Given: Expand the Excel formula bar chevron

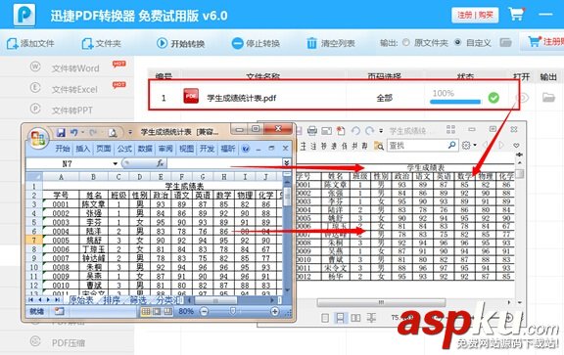Looking at the screenshot, I should coord(287,163).
